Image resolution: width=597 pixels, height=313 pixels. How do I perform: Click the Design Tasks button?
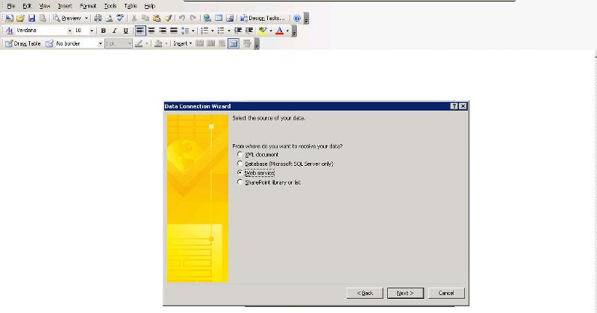(262, 18)
